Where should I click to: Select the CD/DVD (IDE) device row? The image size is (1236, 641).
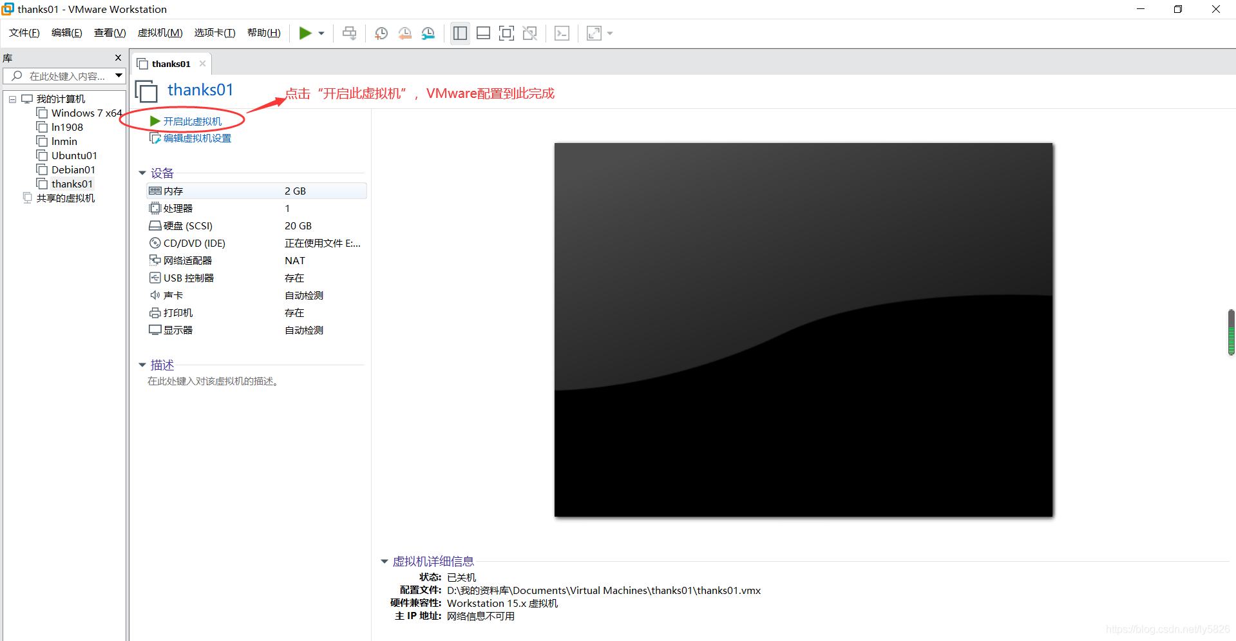[256, 244]
